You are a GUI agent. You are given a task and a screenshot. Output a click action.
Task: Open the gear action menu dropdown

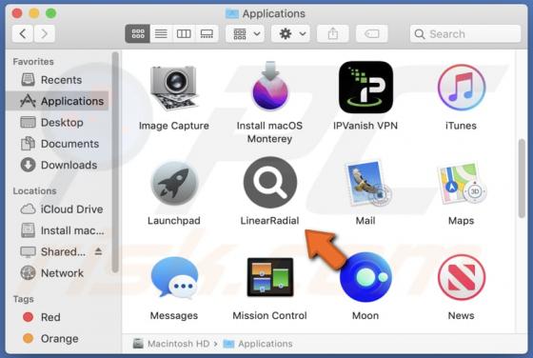[290, 33]
